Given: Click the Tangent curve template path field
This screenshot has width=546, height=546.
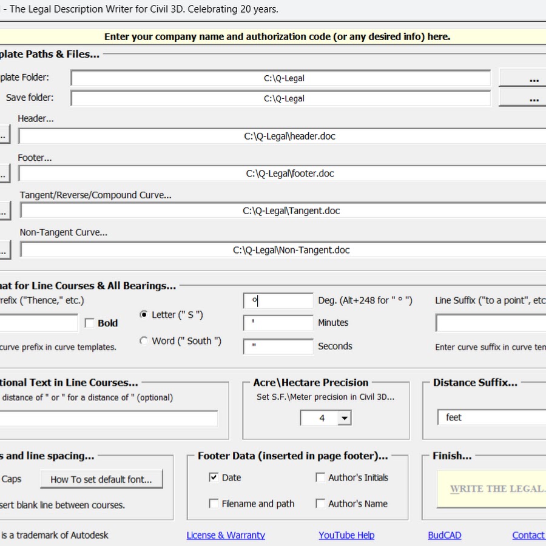Looking at the screenshot, I should (283, 211).
